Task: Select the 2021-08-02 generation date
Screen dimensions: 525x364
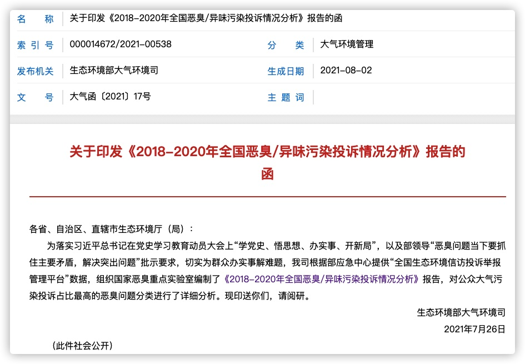Action: pyautogui.click(x=346, y=71)
